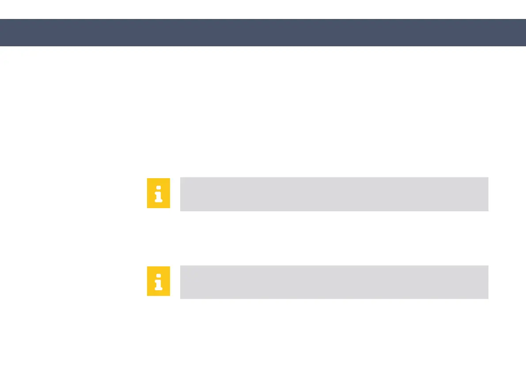526x370 pixels.
Task: Click the lower gray note box
Action: click(x=334, y=282)
